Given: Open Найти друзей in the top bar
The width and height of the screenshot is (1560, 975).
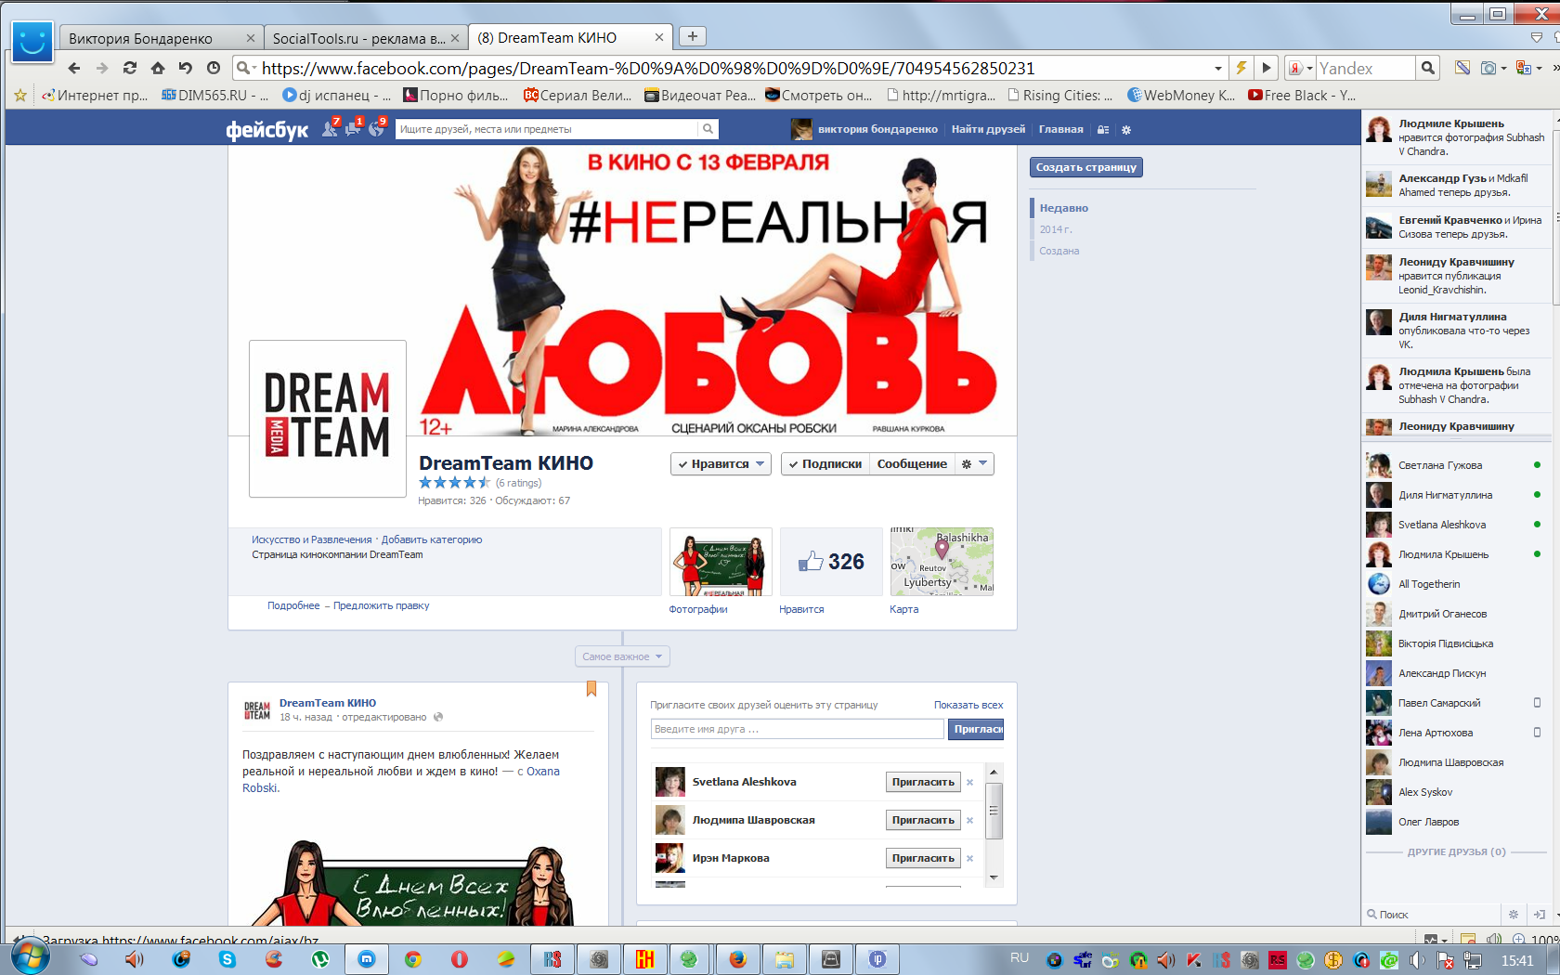Looking at the screenshot, I should pos(988,129).
